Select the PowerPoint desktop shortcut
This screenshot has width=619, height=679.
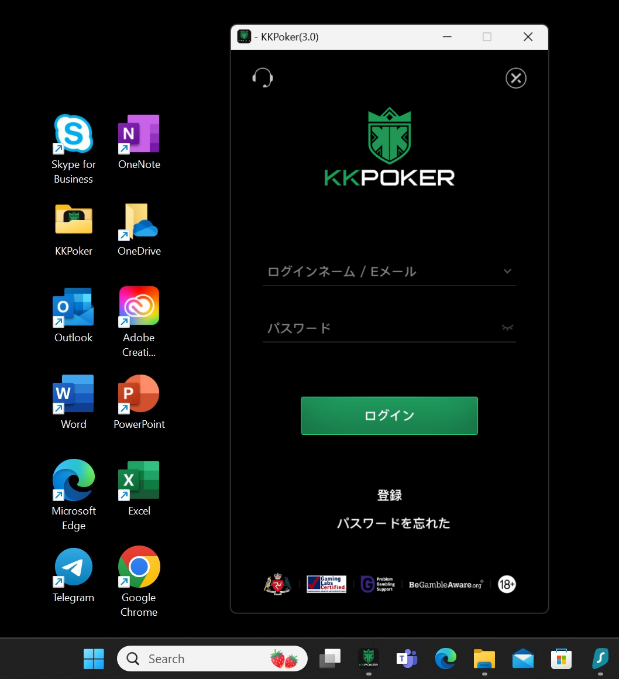click(x=139, y=402)
